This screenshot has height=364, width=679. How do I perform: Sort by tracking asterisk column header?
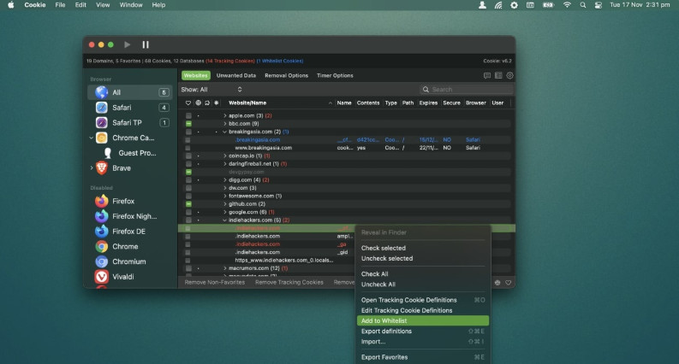click(x=216, y=103)
